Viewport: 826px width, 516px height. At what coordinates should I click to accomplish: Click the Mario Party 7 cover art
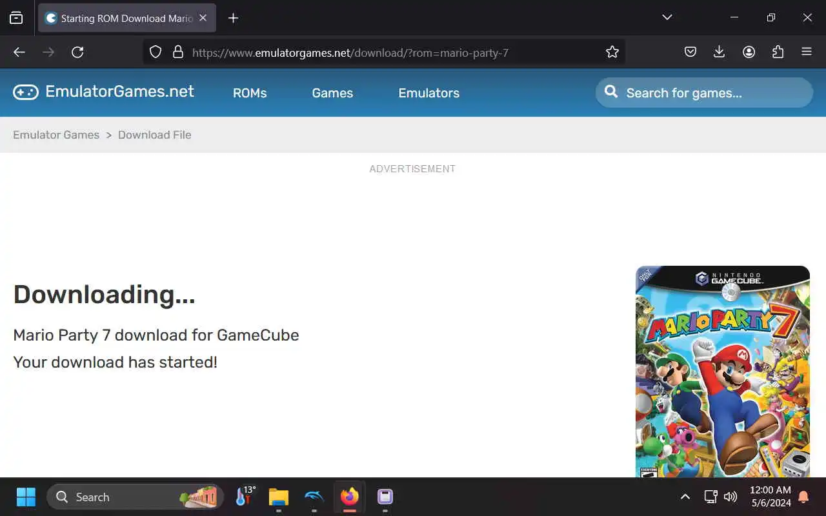tap(723, 372)
